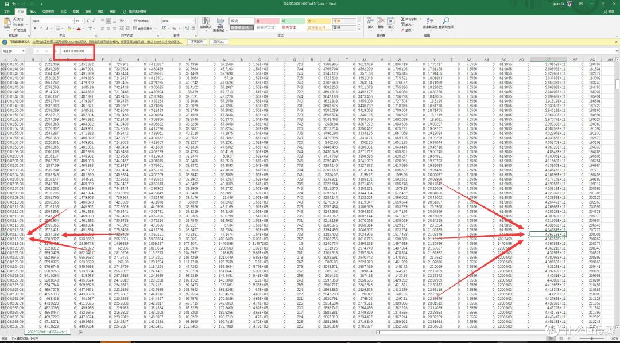Viewport: 620px width, 343px height.
Task: Click the Copy (复制) icon
Action: (15, 25)
